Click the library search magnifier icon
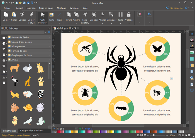Image resolution: width=195 pixels, height=138 pixels. tap(49, 32)
